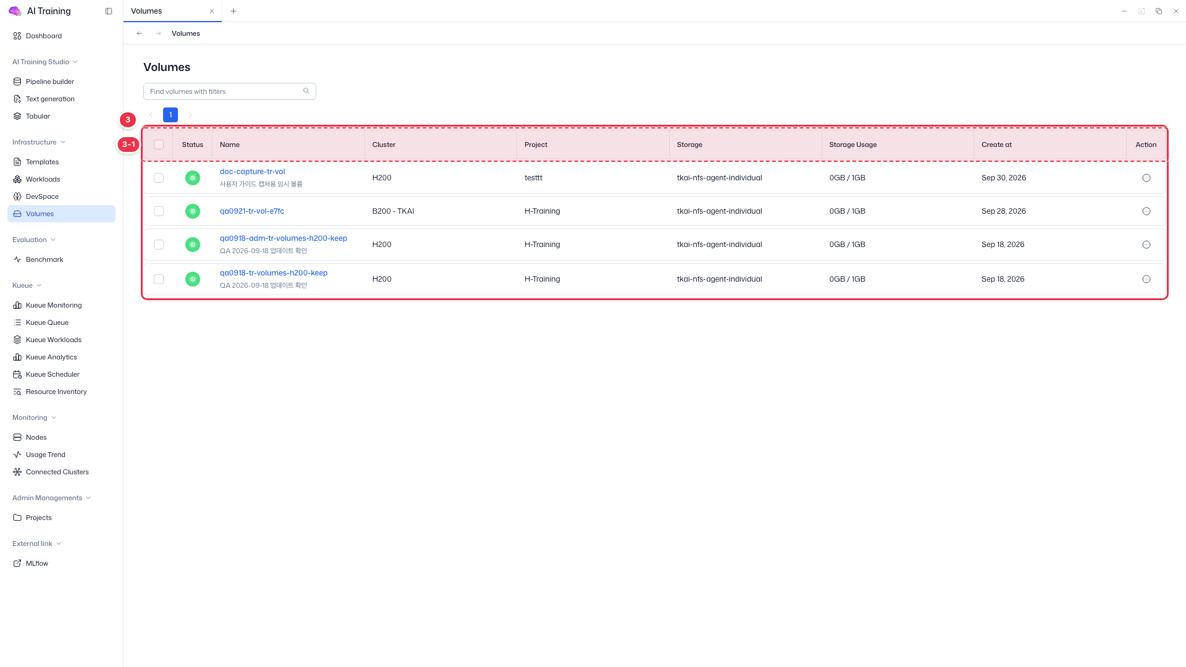1186x667 pixels.
Task: Click the Templates icon
Action: tap(17, 162)
